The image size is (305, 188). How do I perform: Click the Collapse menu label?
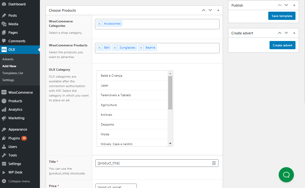pyautogui.click(x=19, y=181)
